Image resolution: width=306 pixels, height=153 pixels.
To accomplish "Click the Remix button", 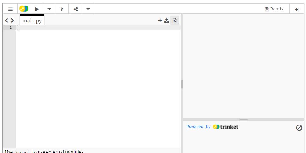I will [x=274, y=9].
